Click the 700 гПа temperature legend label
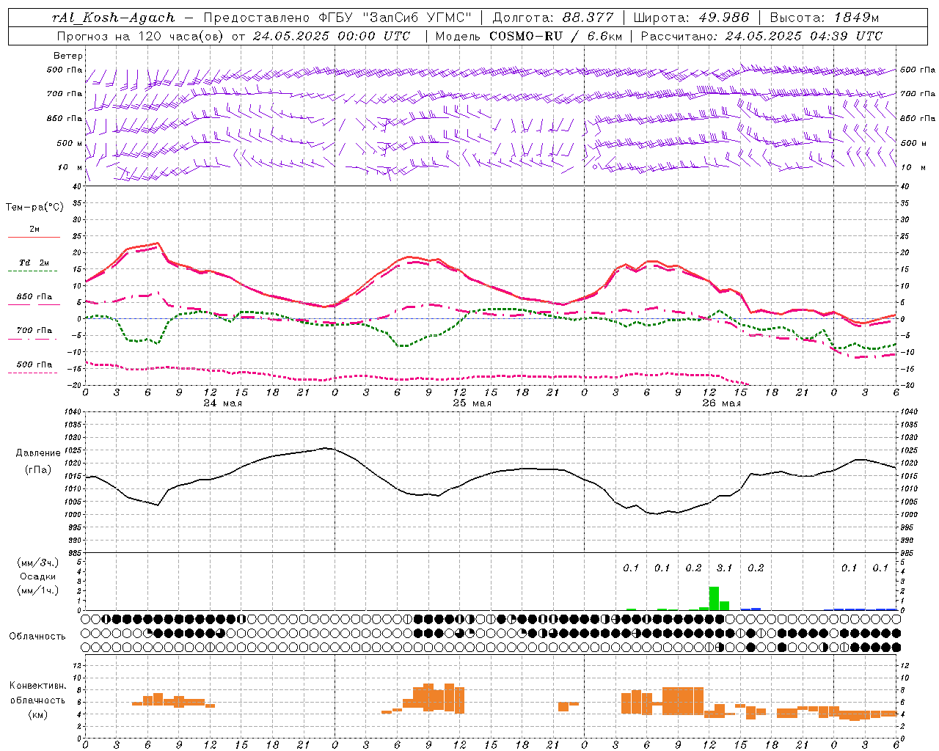The height and width of the screenshot is (751, 939). tap(34, 331)
